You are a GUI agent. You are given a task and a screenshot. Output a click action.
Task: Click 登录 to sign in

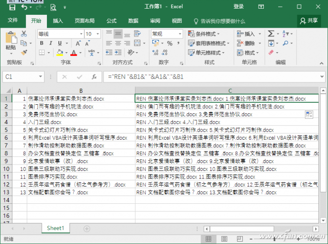(x=238, y=7)
